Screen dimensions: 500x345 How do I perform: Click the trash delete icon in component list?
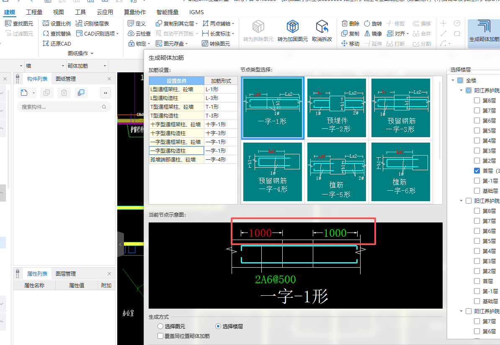(64, 93)
